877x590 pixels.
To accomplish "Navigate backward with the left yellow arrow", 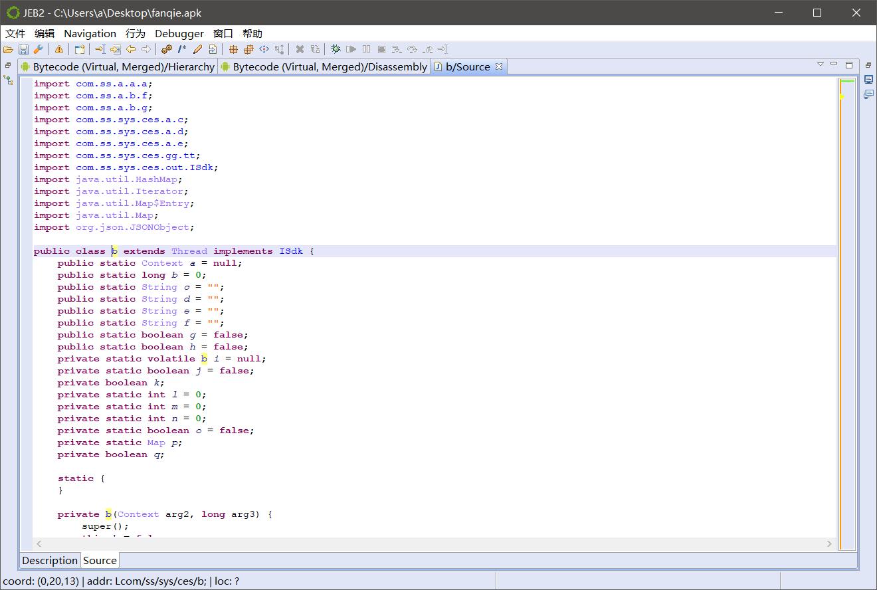I will click(x=131, y=49).
